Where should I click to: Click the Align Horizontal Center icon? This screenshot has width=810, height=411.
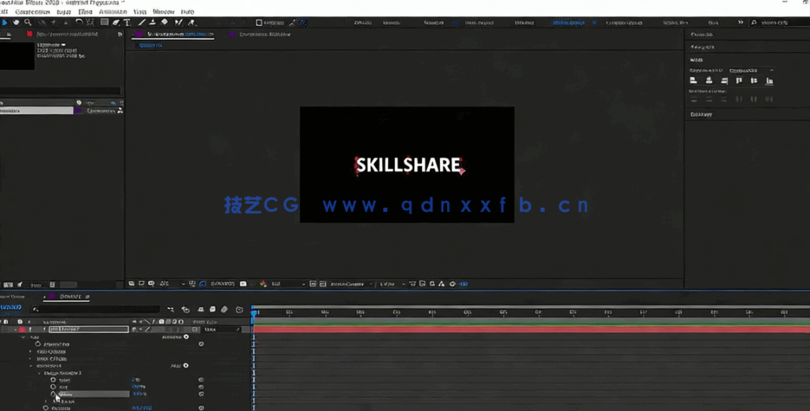[x=709, y=80]
